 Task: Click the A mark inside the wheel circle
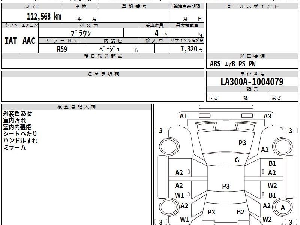[283, 208]
